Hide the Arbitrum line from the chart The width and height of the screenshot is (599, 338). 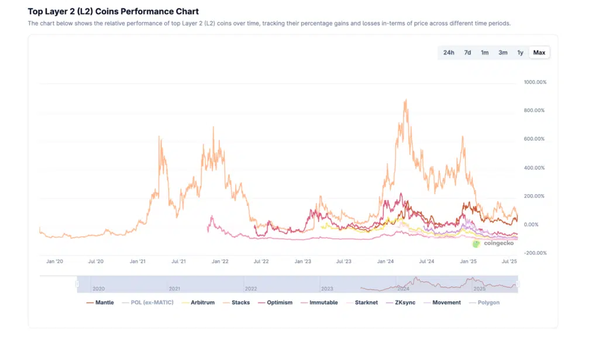[x=198, y=303]
